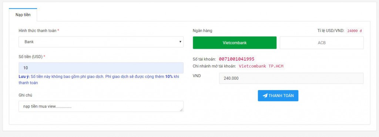Click the THANH TOÁN payment button
The image size is (379, 137).
278,96
